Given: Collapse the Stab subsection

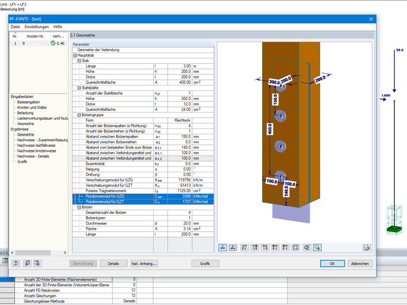Looking at the screenshot, I should 79,60.
